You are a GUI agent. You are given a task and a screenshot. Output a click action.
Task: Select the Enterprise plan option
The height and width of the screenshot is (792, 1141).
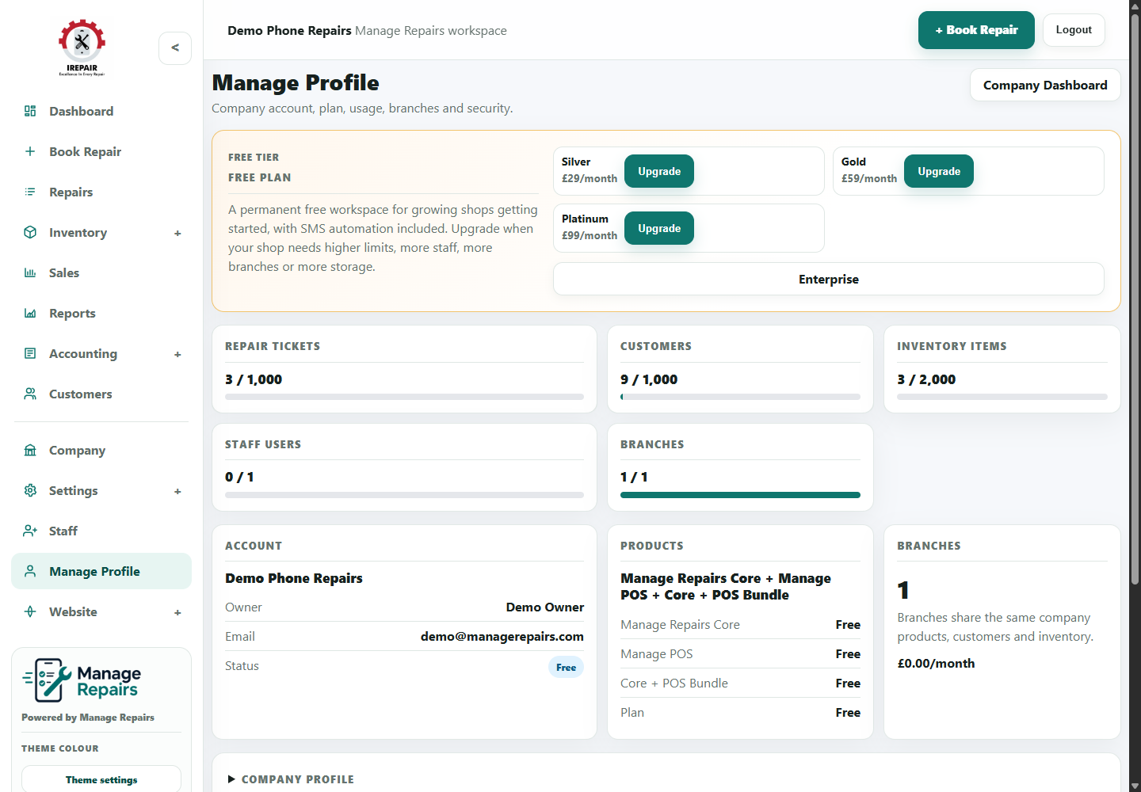point(829,279)
